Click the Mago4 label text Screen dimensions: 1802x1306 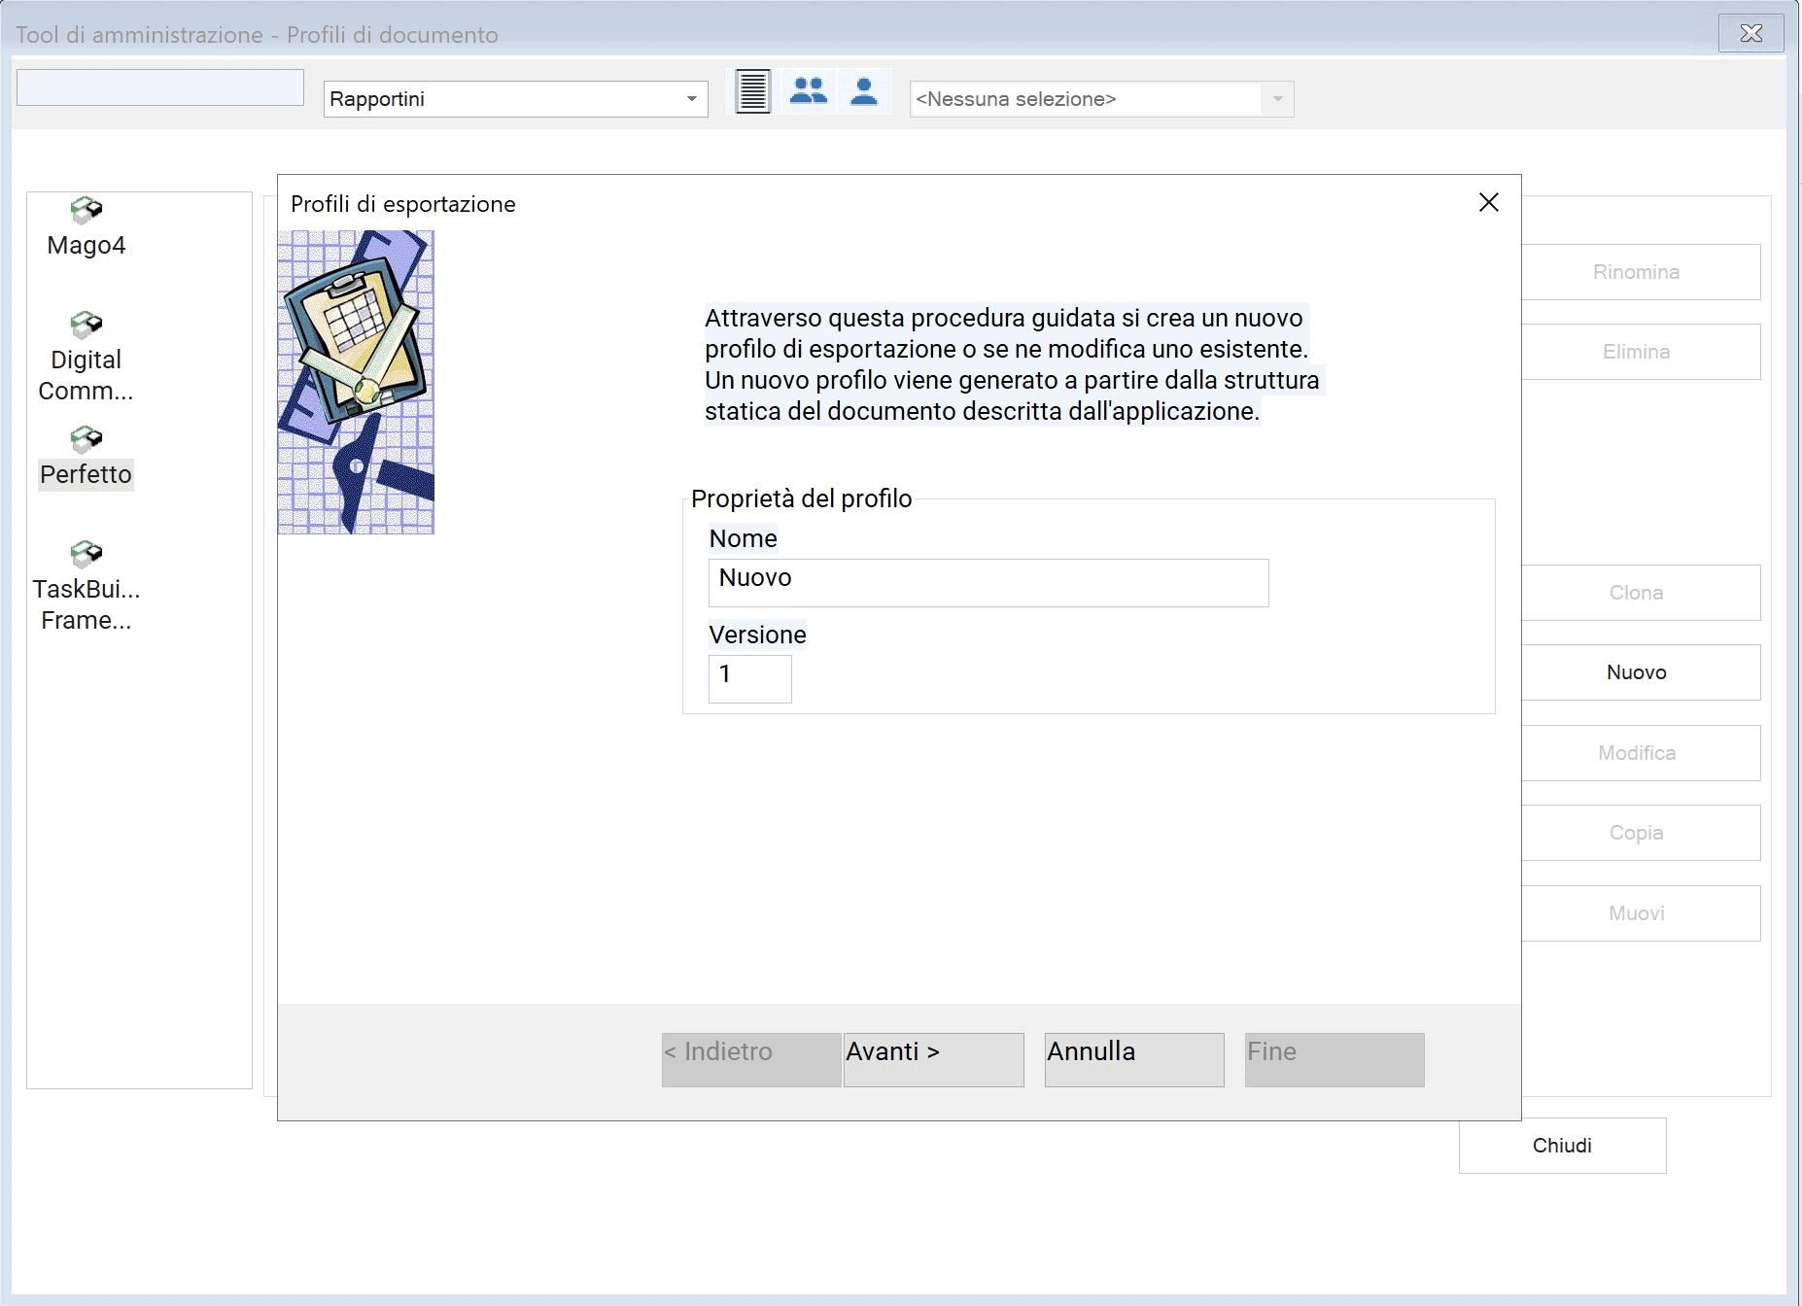(86, 245)
